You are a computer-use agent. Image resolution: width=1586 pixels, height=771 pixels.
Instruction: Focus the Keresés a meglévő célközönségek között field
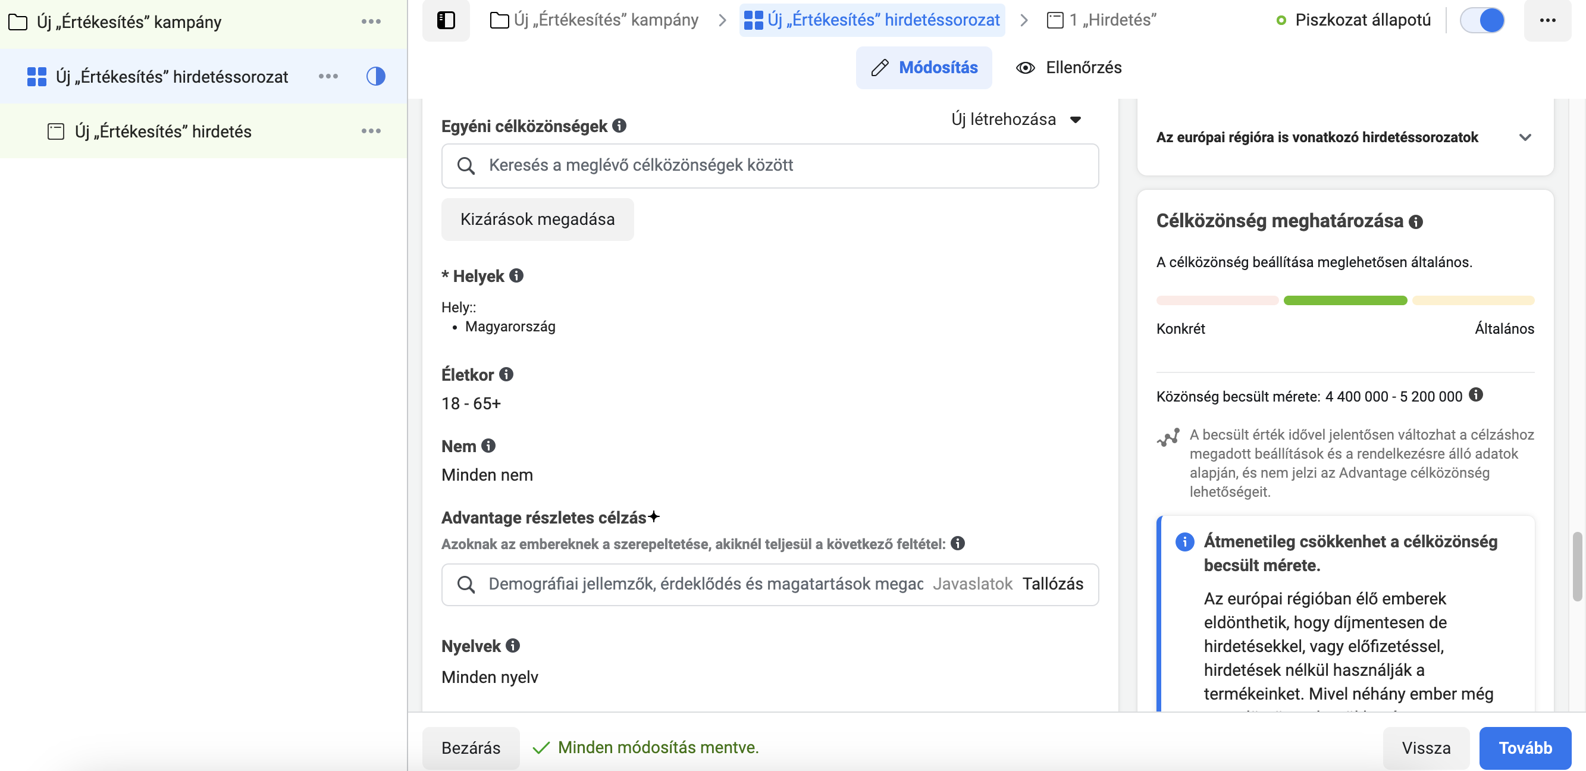point(770,165)
